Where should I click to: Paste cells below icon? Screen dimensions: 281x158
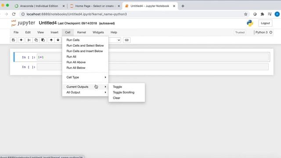tap(43, 40)
